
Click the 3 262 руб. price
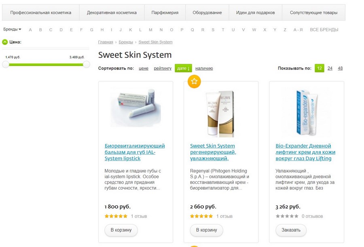click(x=288, y=207)
